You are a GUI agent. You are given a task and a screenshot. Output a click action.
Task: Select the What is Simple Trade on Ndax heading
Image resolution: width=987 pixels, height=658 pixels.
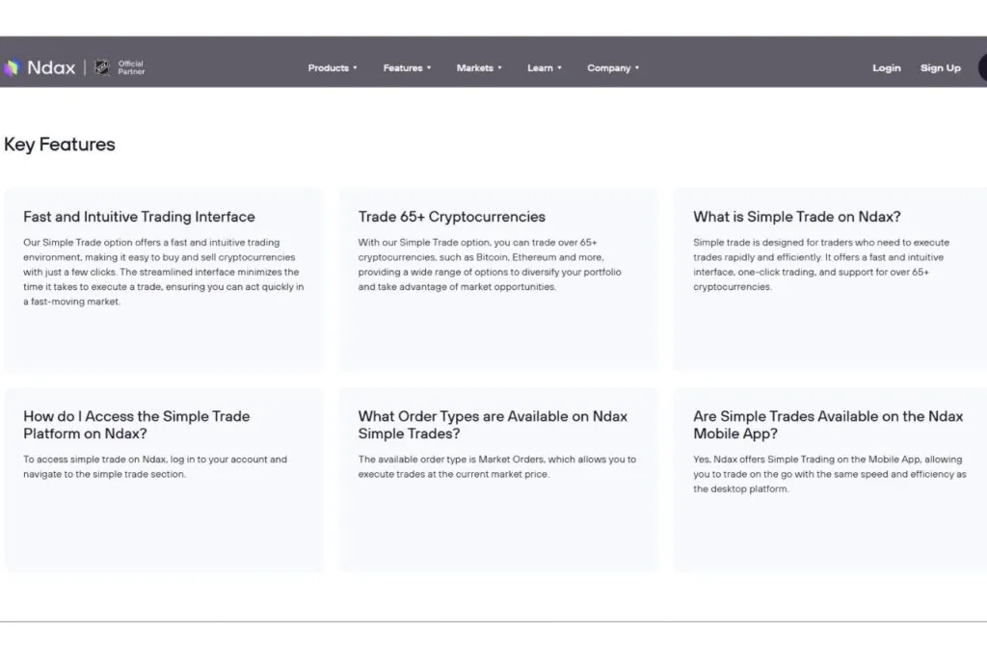[x=797, y=217]
